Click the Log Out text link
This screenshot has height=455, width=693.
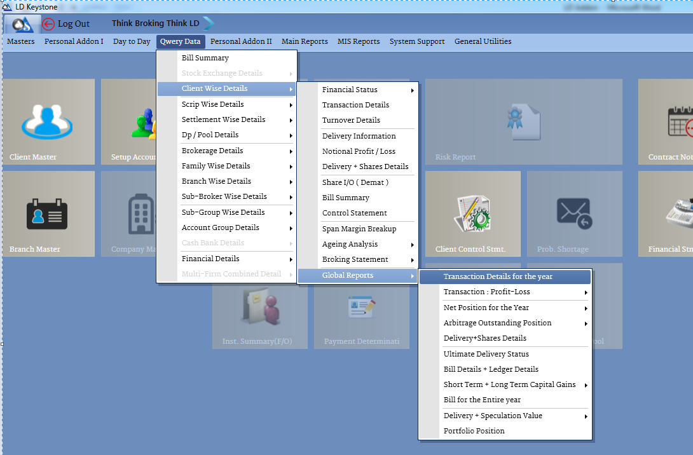[x=74, y=24]
